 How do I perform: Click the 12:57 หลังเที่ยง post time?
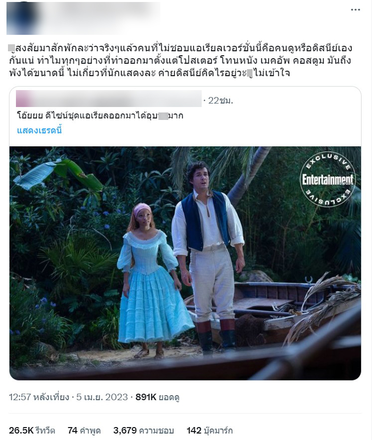[x=39, y=397]
